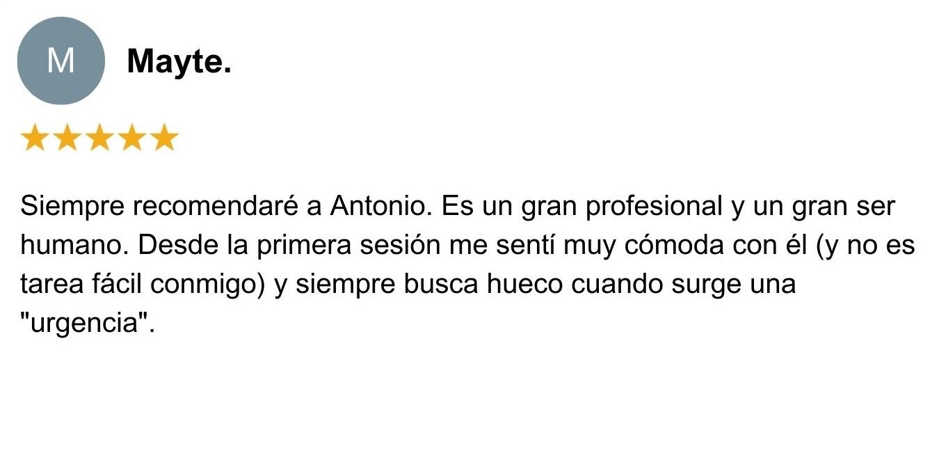Open the reviewer name Mayte
Screen dimensions: 939x469
[179, 63]
